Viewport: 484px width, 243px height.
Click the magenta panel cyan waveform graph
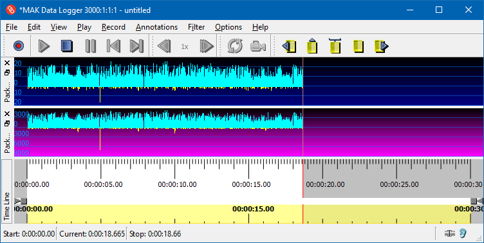pos(165,121)
